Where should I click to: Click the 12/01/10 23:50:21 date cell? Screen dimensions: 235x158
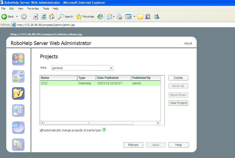point(109,83)
